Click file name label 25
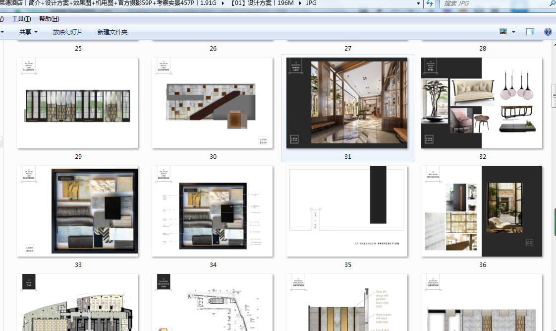 [78, 48]
